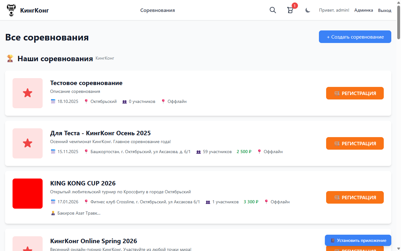The image size is (401, 251).
Task: Register for KING KONG CUP 2026
Action: pos(355,197)
